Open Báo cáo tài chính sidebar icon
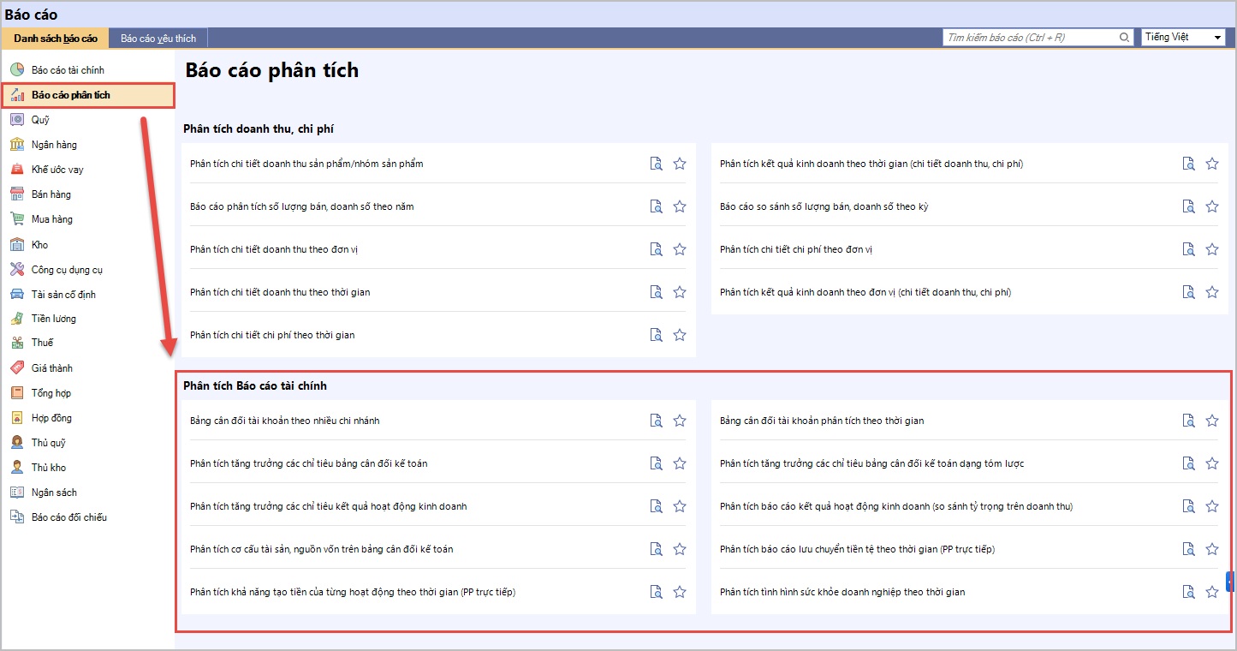This screenshot has width=1237, height=651. [x=17, y=70]
